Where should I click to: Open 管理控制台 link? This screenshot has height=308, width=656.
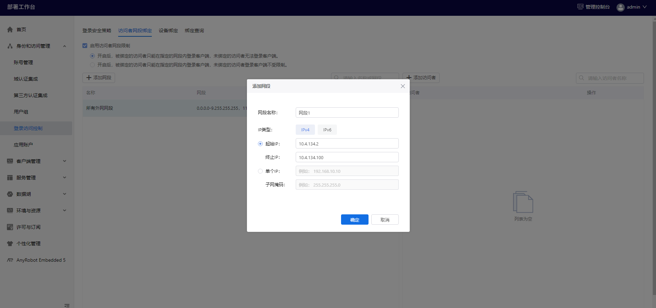598,7
